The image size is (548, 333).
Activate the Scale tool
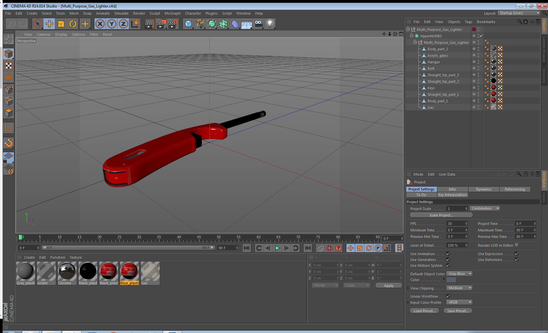(61, 24)
